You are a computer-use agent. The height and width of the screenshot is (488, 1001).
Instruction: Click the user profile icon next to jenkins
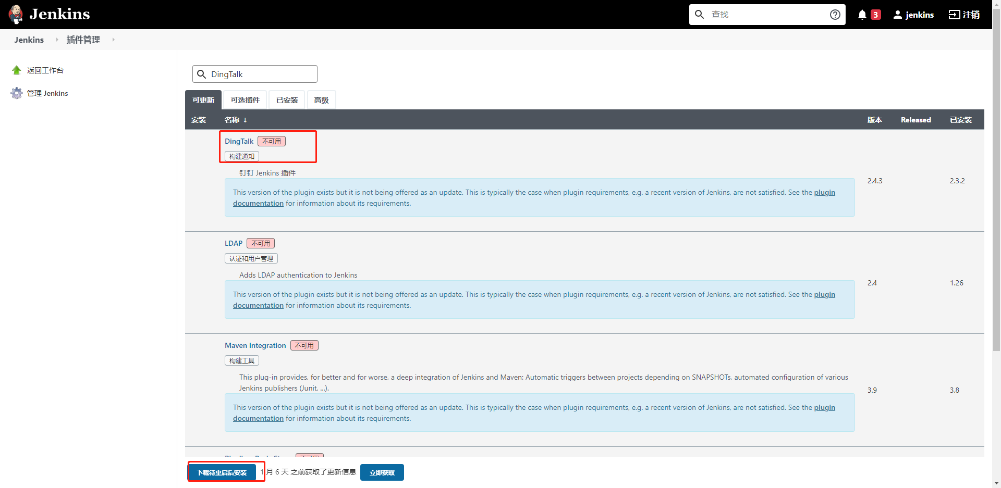(x=898, y=15)
